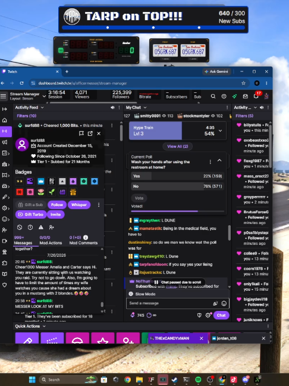Open user card in popout window icon
The width and height of the screenshot is (289, 386).
90,133
